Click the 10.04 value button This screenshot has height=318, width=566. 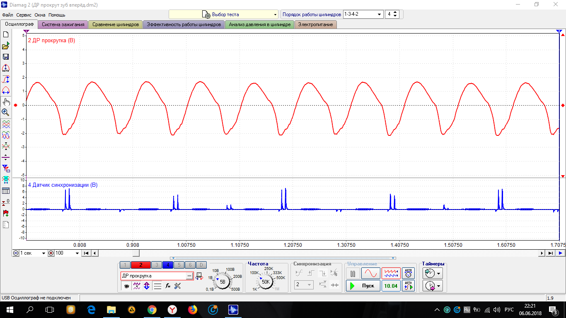[x=391, y=286]
